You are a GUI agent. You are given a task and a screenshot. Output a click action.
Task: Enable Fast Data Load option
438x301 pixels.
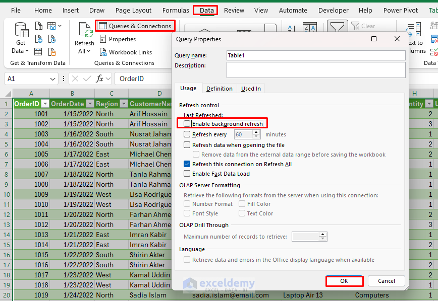tap(187, 175)
